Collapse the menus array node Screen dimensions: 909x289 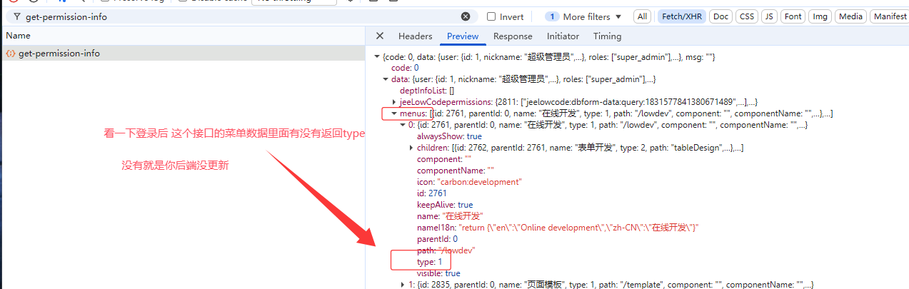[x=393, y=113]
